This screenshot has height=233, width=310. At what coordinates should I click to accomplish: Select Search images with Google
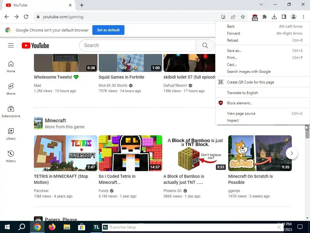(x=263, y=72)
